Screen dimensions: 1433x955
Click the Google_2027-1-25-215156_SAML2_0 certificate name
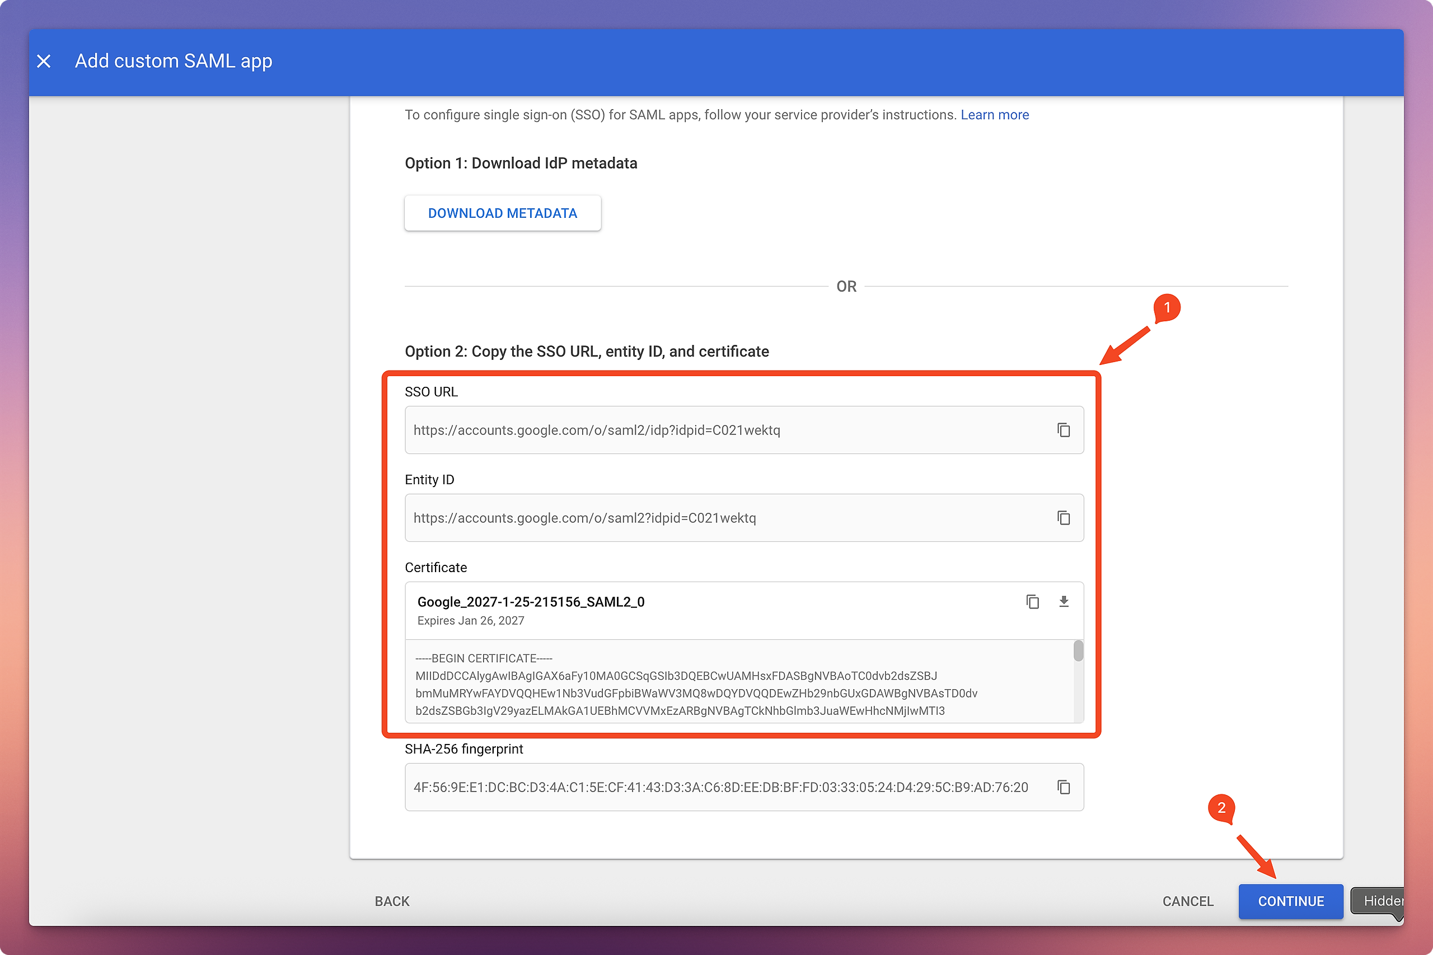531,602
